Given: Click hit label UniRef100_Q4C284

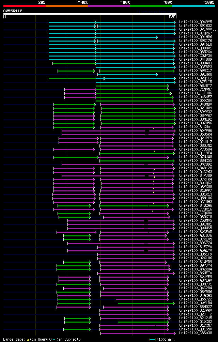Looking at the screenshot, I should click(196, 288).
